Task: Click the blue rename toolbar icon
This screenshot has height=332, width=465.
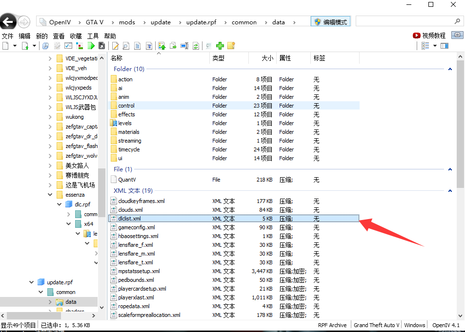Action: pyautogui.click(x=184, y=46)
